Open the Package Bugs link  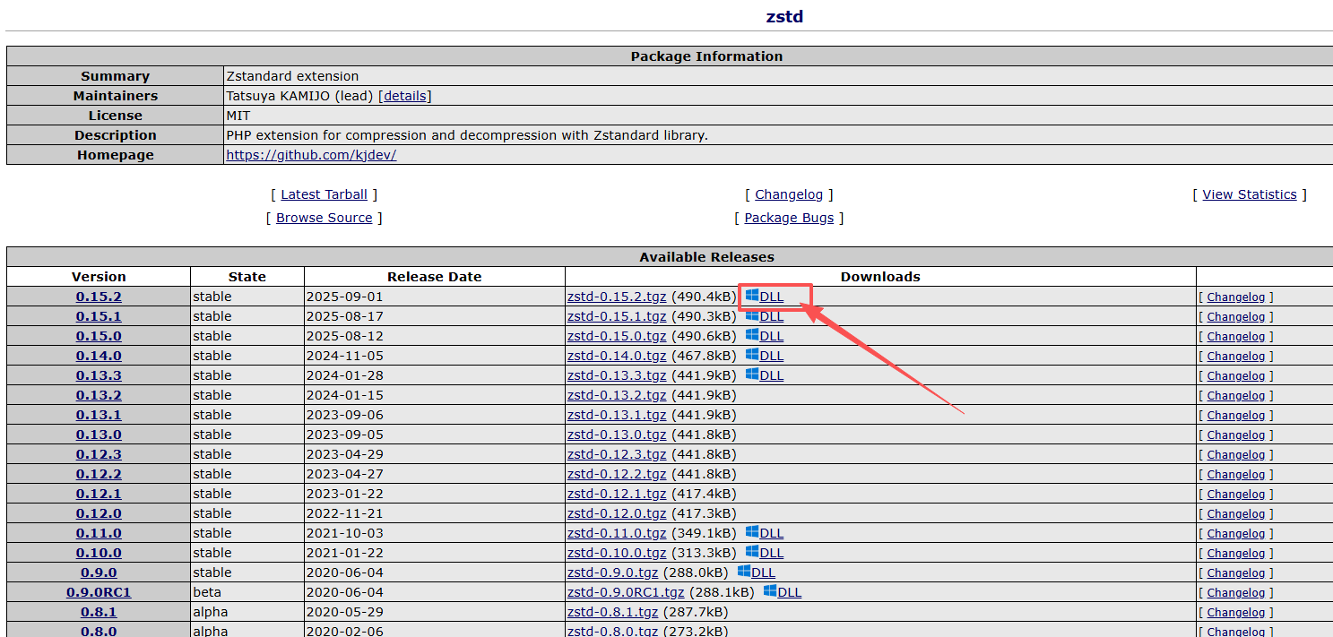point(789,218)
